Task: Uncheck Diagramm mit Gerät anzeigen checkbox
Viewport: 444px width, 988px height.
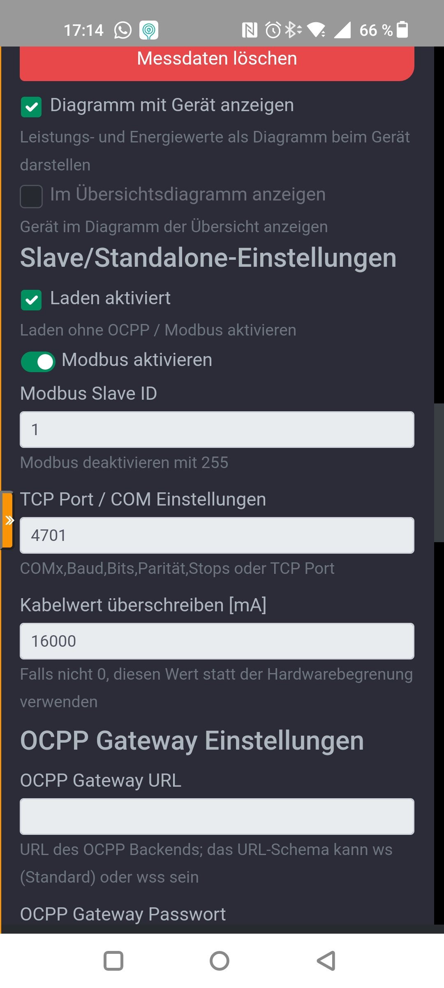Action: click(31, 107)
